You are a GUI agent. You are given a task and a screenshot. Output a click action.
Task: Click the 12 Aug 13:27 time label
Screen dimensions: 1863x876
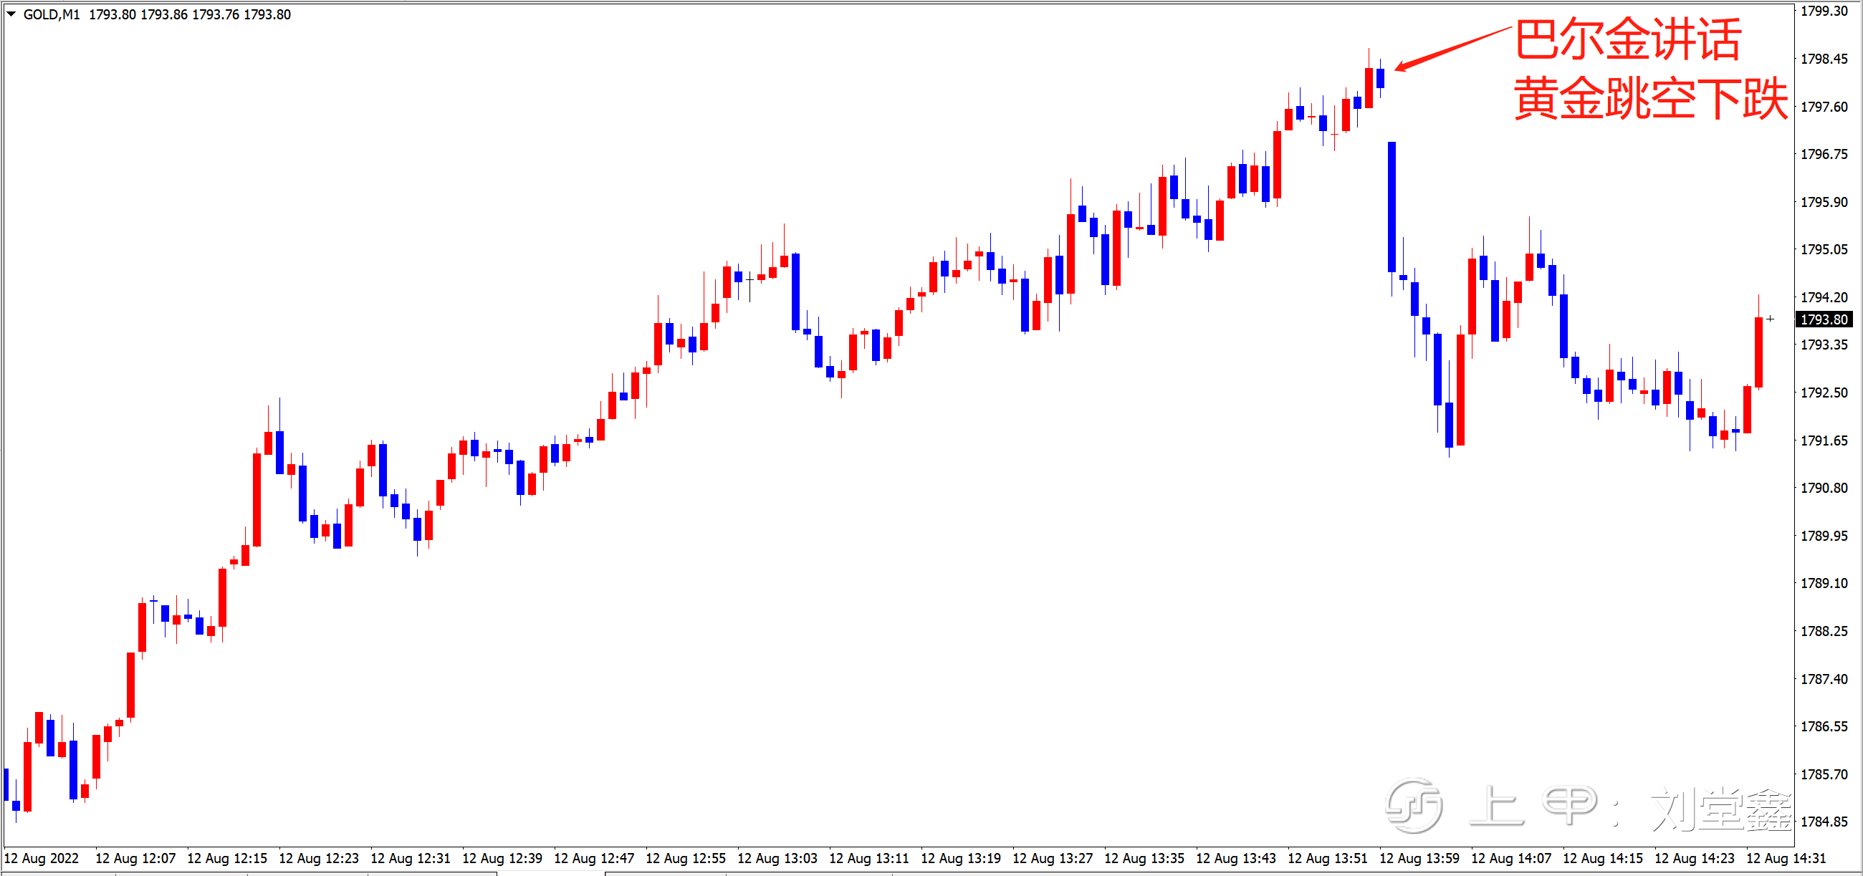[1053, 859]
